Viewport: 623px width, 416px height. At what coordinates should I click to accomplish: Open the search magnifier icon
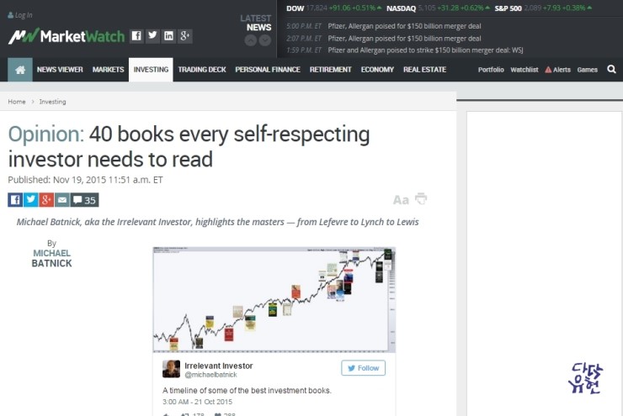611,70
